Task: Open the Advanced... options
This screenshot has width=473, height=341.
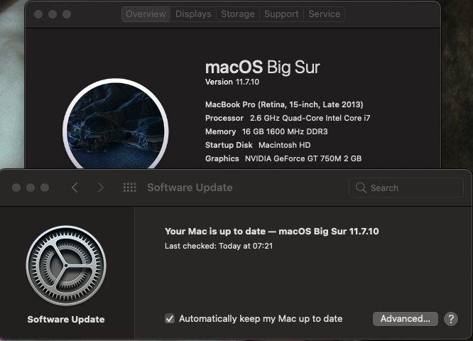Action: [405, 319]
